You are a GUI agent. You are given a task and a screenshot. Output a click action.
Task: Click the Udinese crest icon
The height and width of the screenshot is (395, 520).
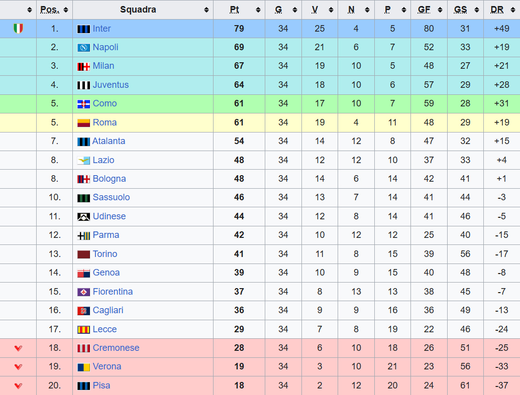tap(83, 217)
